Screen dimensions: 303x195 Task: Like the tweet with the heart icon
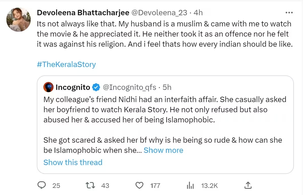tap(139, 185)
